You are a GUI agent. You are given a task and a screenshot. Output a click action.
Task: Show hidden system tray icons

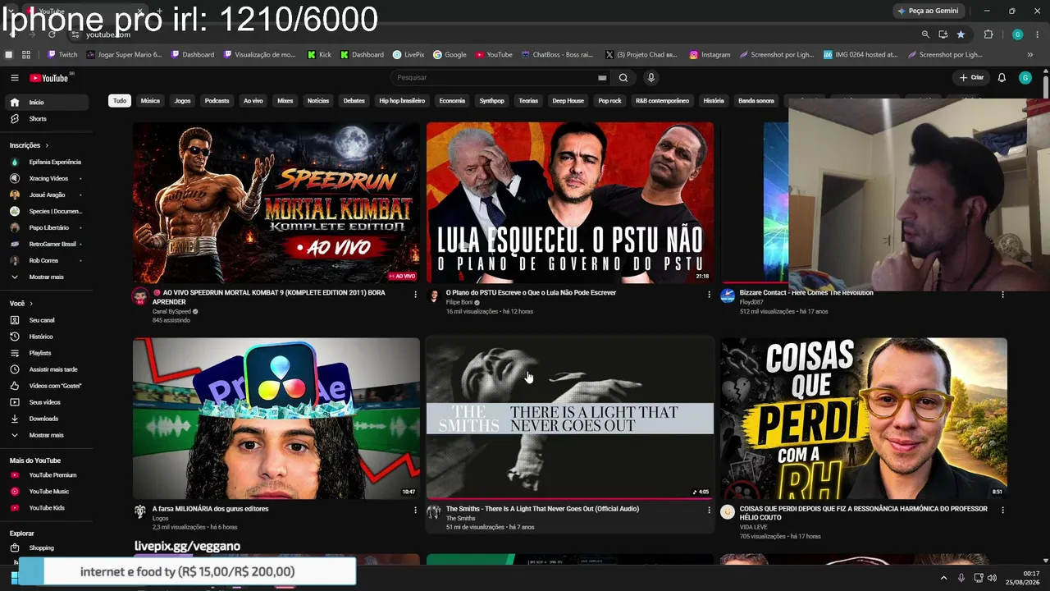pyautogui.click(x=943, y=578)
